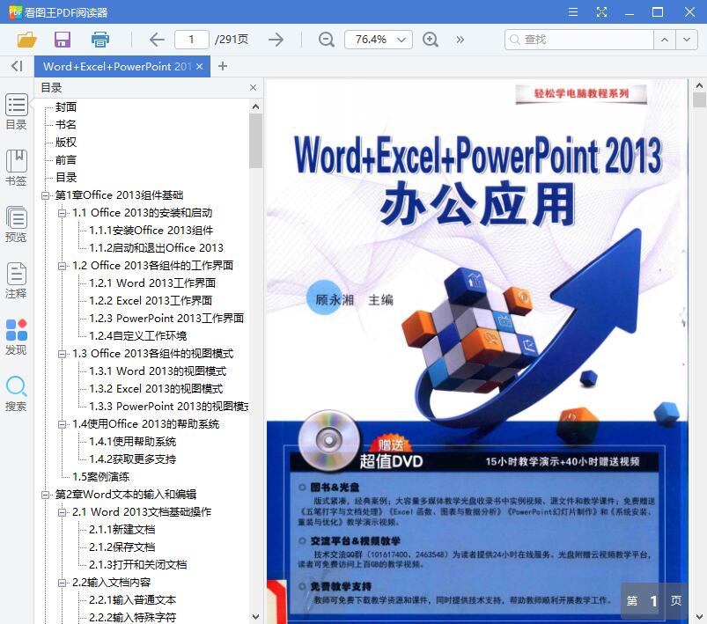Collapse the sidebar with the arrow icon
Viewport: 707px width, 624px height.
[x=17, y=66]
